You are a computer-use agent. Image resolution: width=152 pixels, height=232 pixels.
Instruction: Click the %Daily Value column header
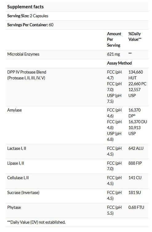tap(135, 36)
